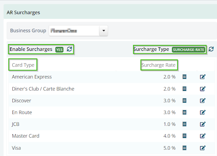Open the receipt icon for Diner's Club
The height and width of the screenshot is (156, 217).
pyautogui.click(x=184, y=89)
